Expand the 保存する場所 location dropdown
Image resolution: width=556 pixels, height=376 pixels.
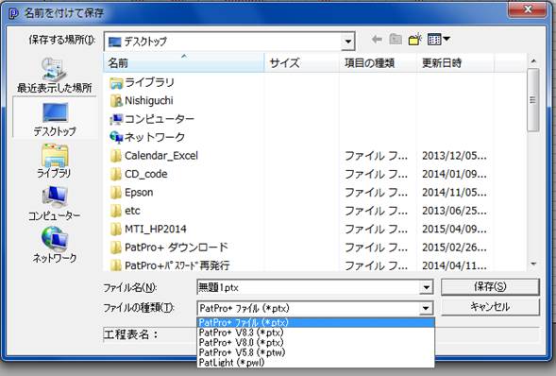coord(348,42)
